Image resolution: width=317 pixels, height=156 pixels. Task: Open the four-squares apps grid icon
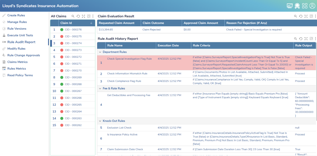(x=305, y=6)
